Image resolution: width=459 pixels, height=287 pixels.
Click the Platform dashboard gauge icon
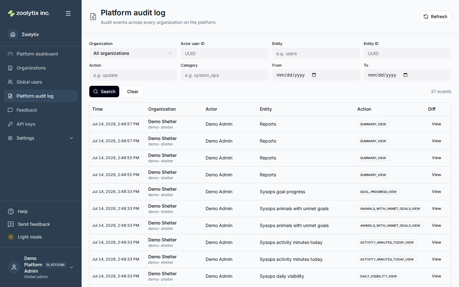[10, 54]
